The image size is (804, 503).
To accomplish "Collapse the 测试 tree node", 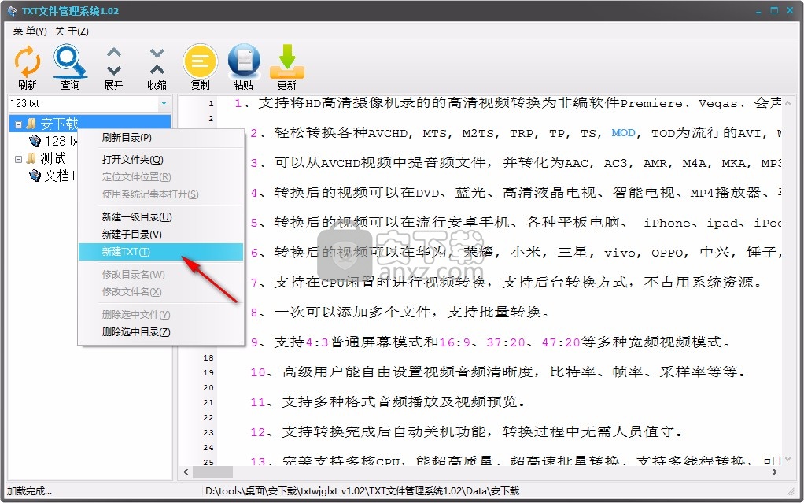I will (x=18, y=159).
